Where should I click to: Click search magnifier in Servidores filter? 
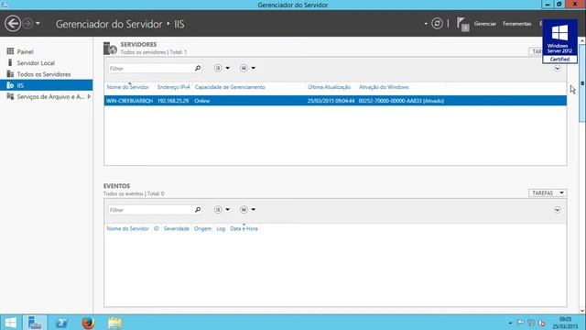(x=198, y=68)
